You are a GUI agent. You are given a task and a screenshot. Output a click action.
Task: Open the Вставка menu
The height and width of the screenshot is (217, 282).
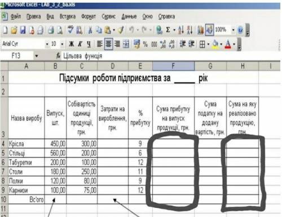[x=68, y=16]
